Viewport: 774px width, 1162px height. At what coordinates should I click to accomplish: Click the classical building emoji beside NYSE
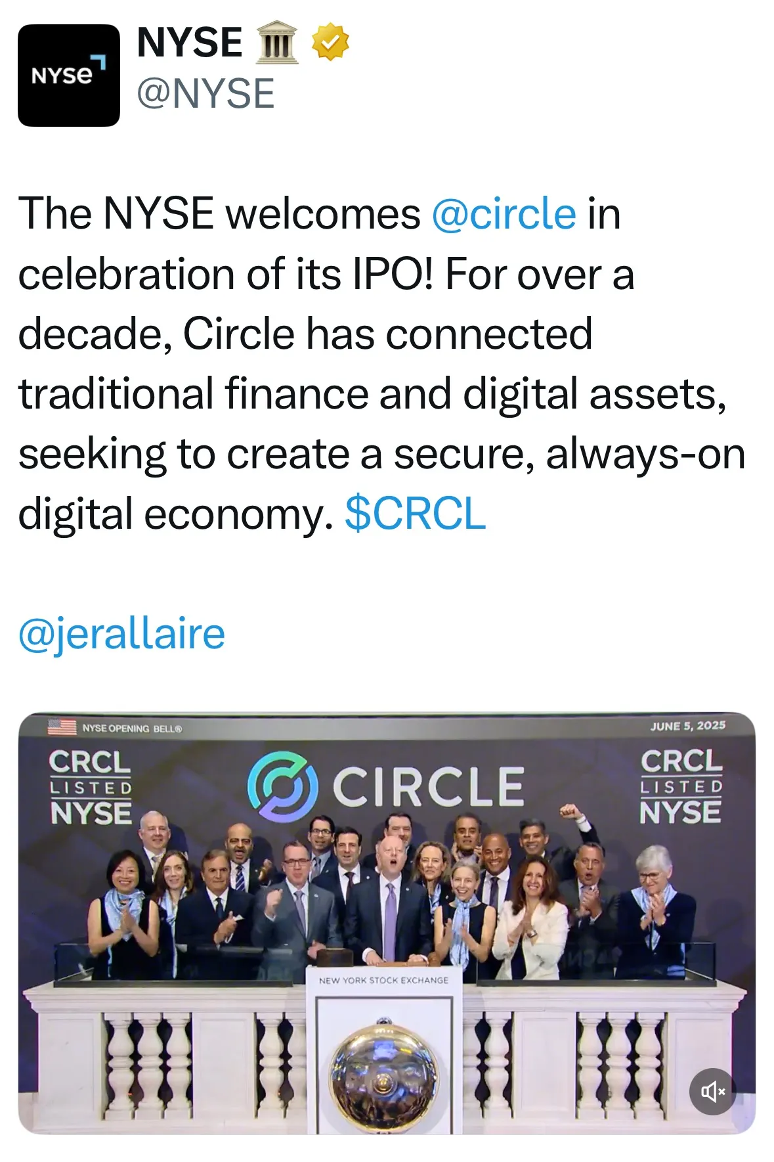pos(276,43)
